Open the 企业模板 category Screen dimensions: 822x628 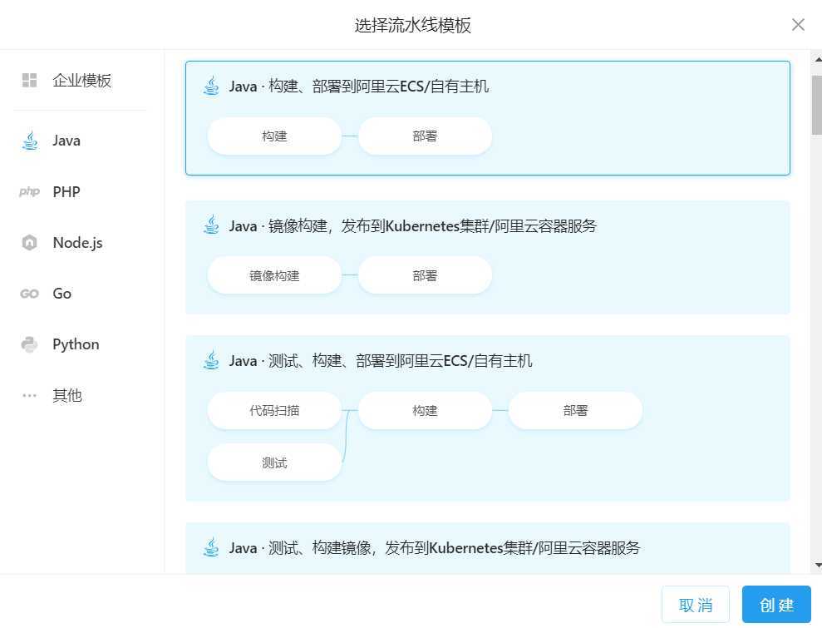[x=81, y=81]
